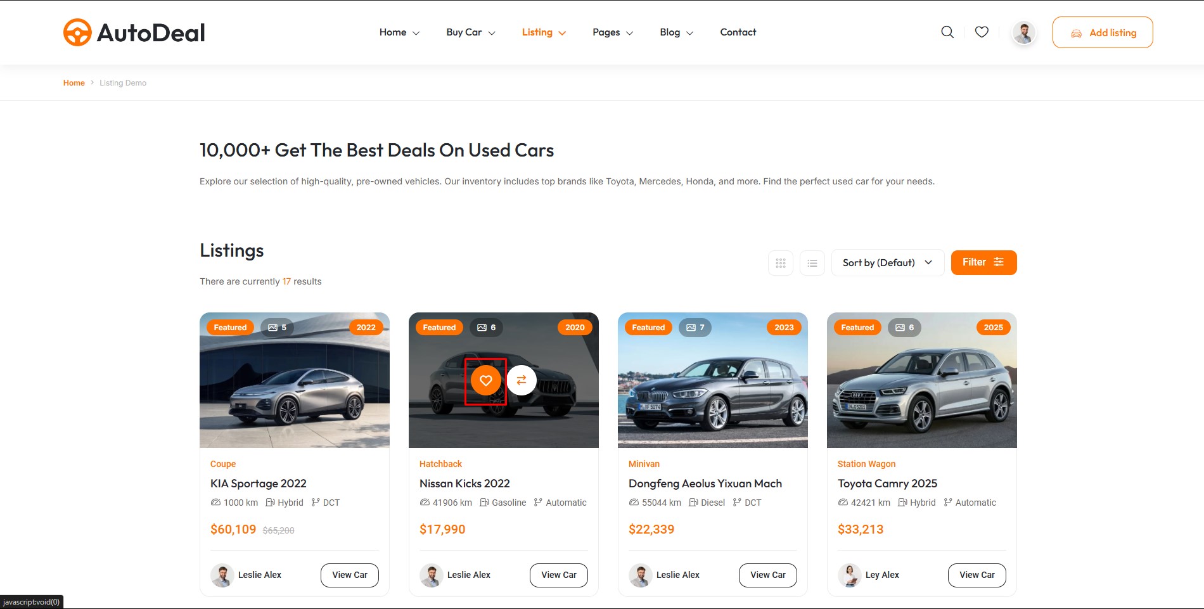The image size is (1204, 609).
Task: Click the 2023 year badge
Action: click(x=784, y=328)
